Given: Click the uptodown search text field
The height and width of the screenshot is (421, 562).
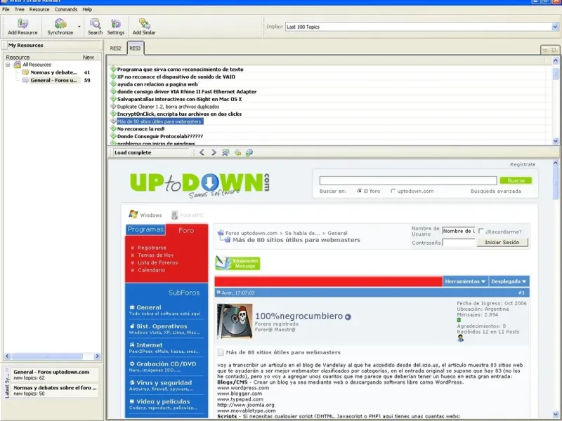Looking at the screenshot, I should click(x=408, y=181).
